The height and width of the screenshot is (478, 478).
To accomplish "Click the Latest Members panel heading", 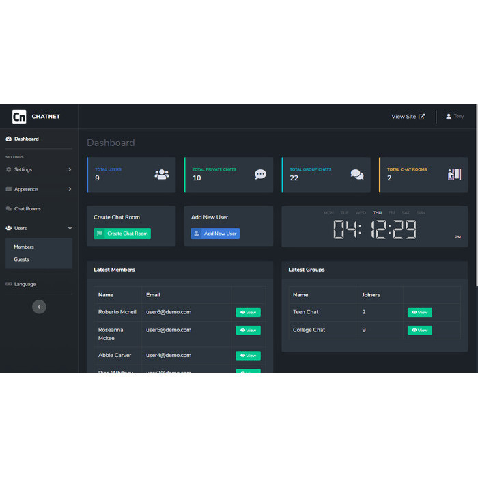I will 114,270.
